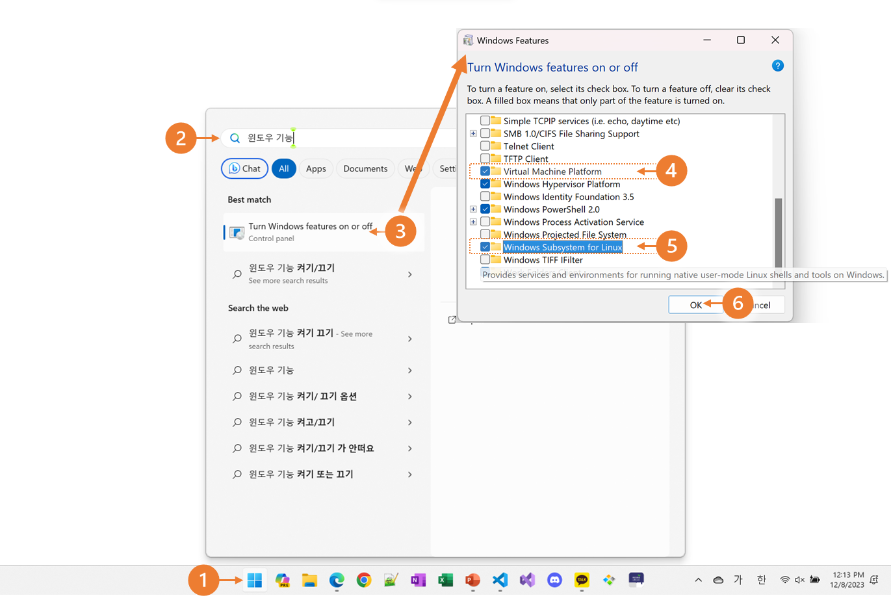Open the colorful pinwheel app on the taskbar
This screenshot has height=600, width=891.
[x=609, y=580]
